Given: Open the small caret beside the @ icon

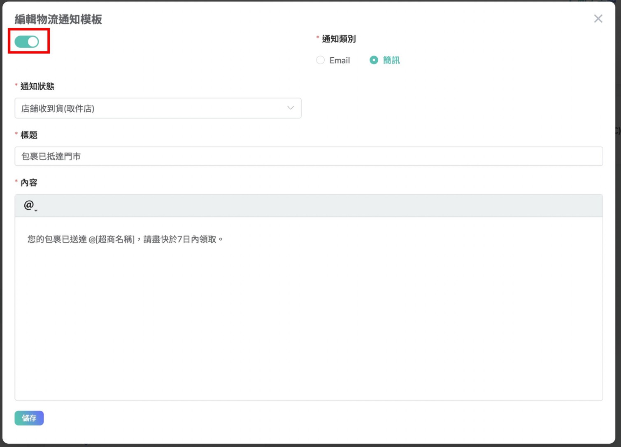Looking at the screenshot, I should click(x=36, y=211).
